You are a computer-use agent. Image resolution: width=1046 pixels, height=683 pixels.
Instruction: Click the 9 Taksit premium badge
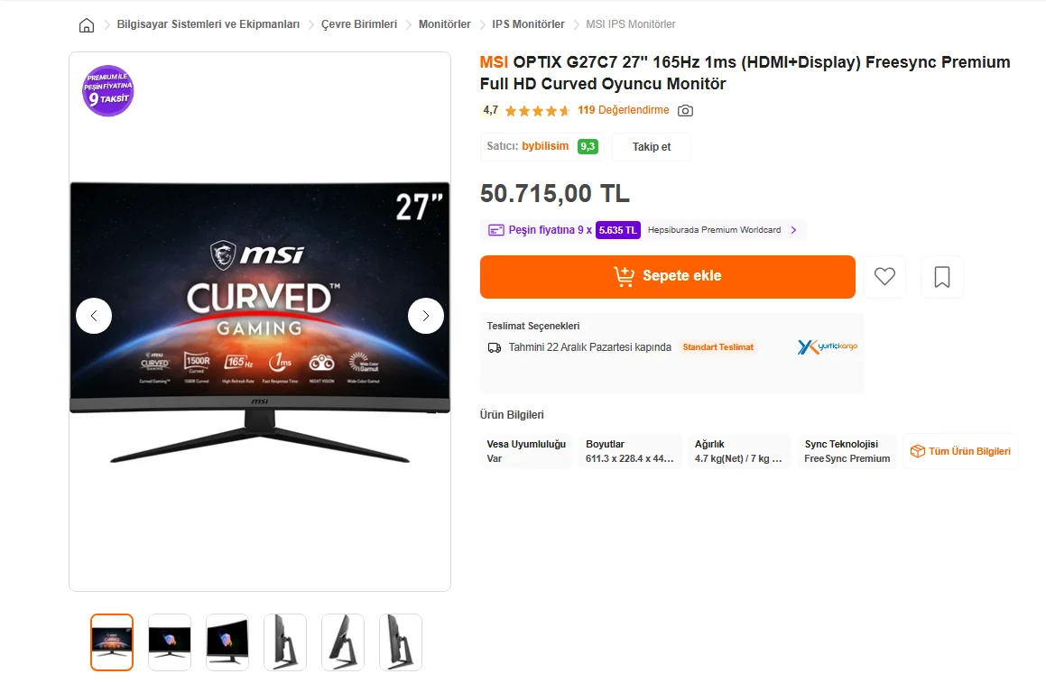coord(108,91)
